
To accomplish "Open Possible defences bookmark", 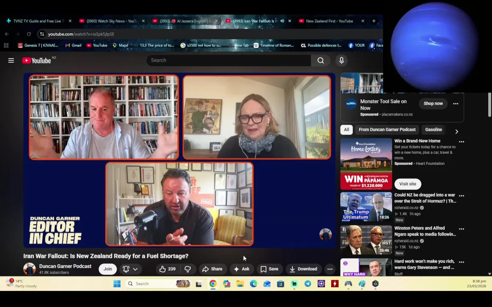I will point(321,45).
